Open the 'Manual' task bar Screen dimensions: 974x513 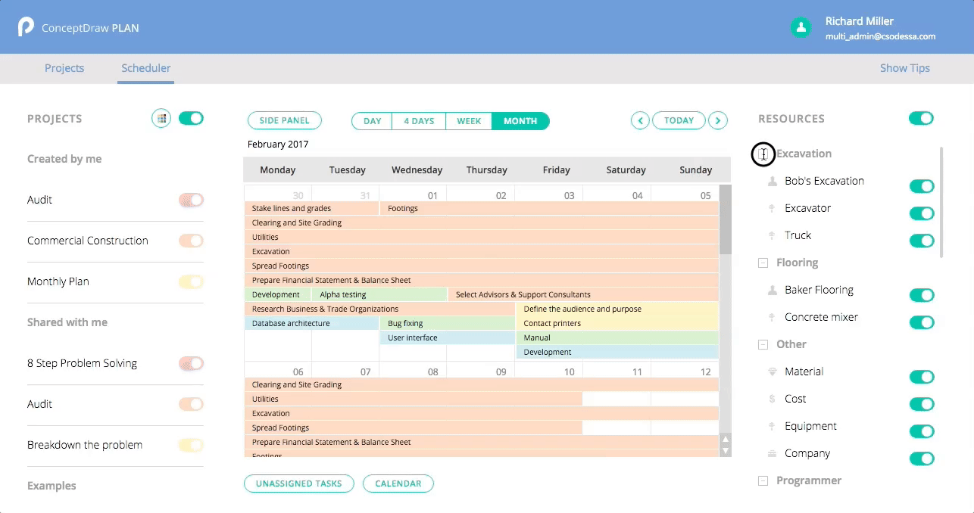coord(617,337)
